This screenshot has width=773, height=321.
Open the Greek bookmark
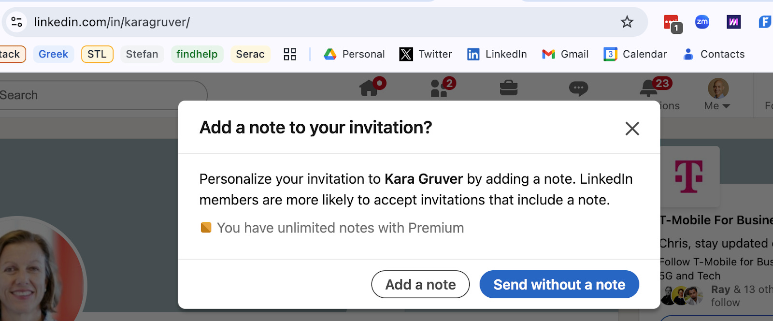click(x=53, y=54)
